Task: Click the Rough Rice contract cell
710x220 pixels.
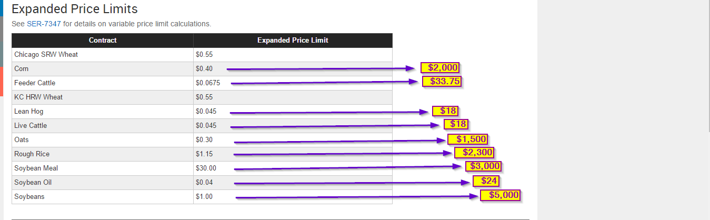Action: pyautogui.click(x=103, y=154)
